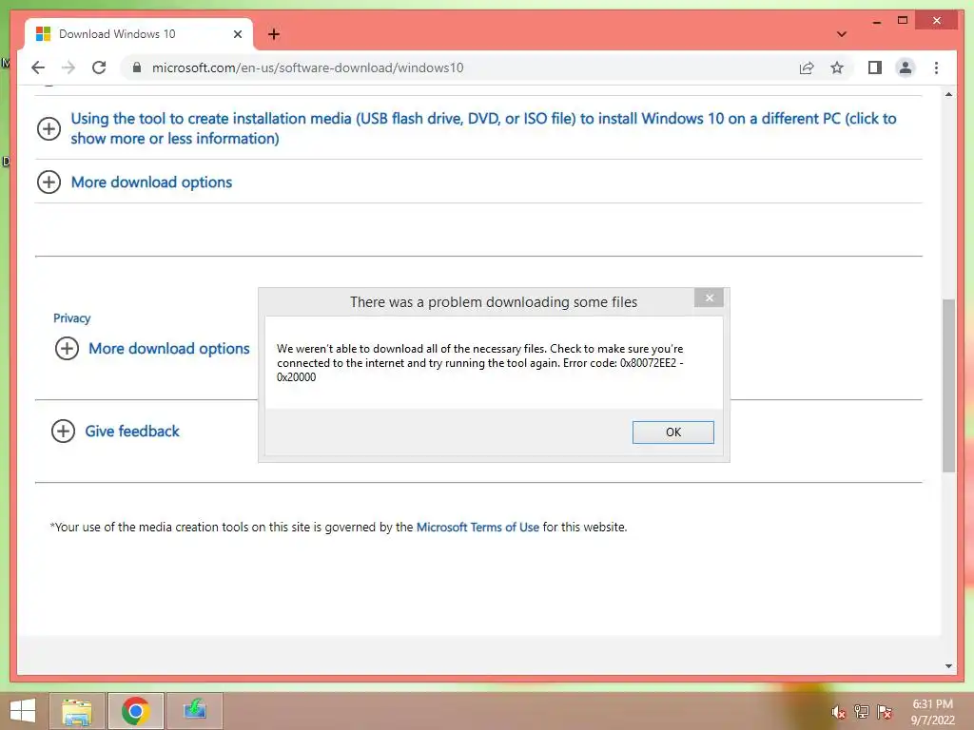Click the lock icon for site info

coord(137,67)
